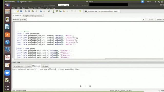Open a SQL file with the folder icon
Screen dimensions: 164x92
[18, 11]
